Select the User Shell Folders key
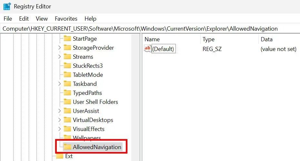Image resolution: width=300 pixels, height=161 pixels. [x=95, y=102]
